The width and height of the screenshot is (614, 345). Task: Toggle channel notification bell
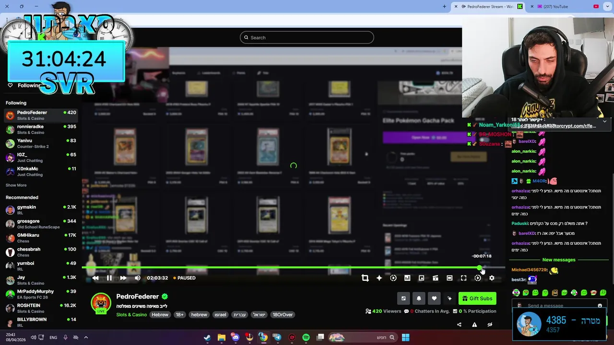(419, 299)
